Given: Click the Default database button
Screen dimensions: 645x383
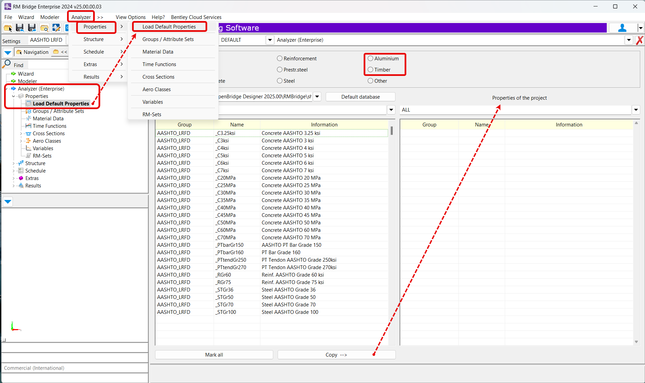Looking at the screenshot, I should pos(360,97).
